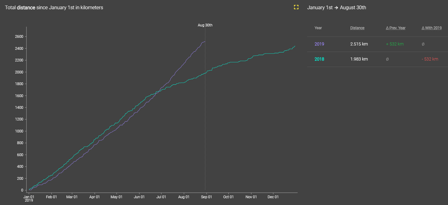The width and height of the screenshot is (448, 205).
Task: Select the teal 2018 year label
Action: [x=319, y=59]
